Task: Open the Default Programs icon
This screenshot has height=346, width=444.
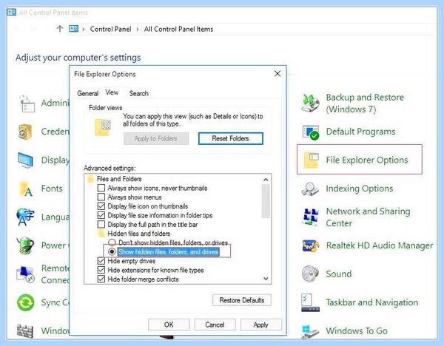Action: tap(311, 132)
